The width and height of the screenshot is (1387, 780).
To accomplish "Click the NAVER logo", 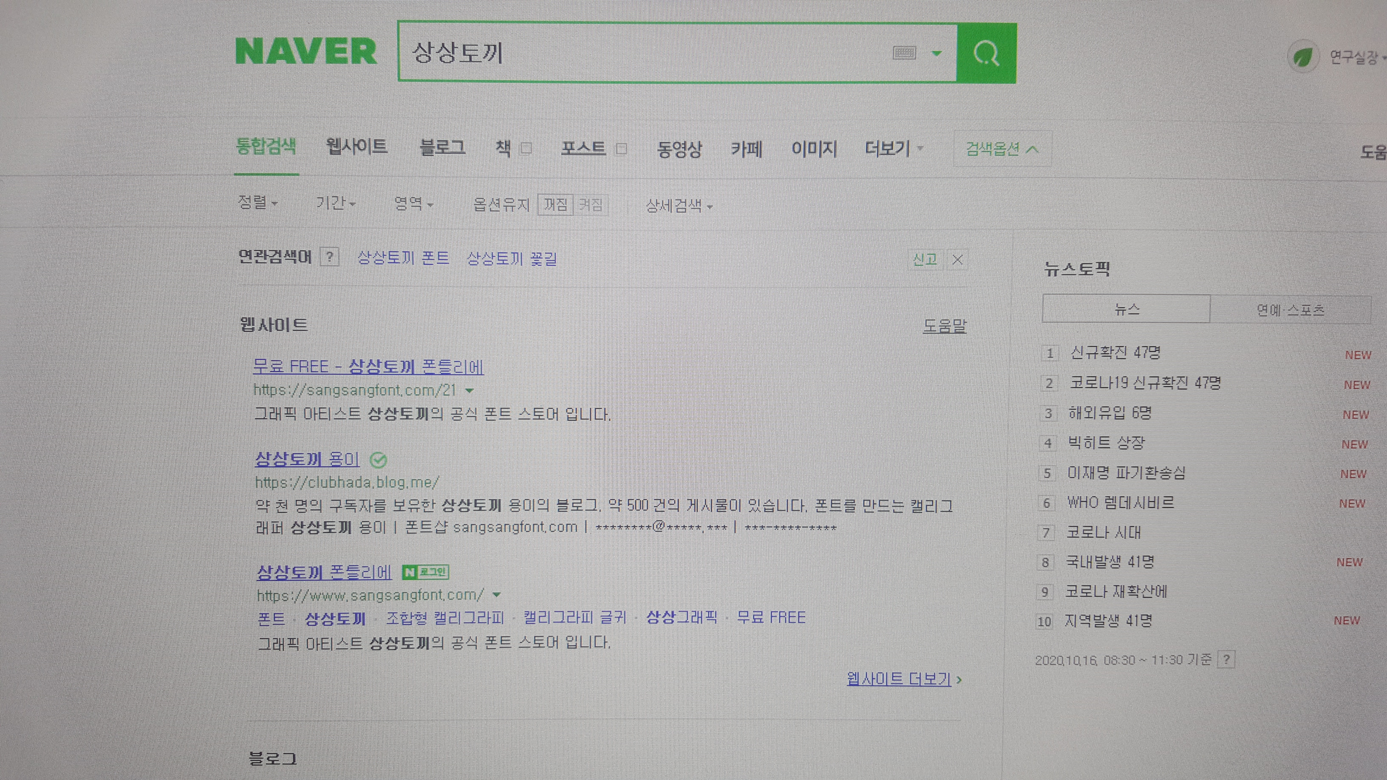I will point(306,52).
